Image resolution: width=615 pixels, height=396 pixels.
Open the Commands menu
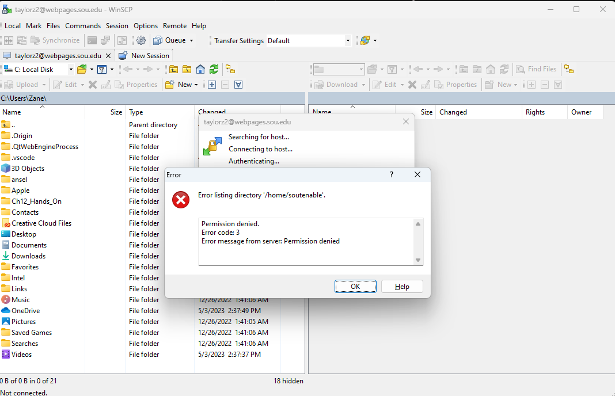point(82,25)
